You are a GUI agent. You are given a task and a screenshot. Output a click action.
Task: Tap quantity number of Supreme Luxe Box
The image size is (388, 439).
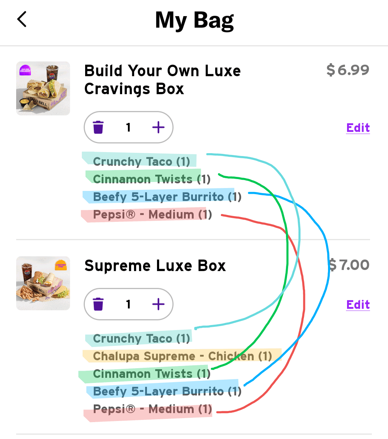pyautogui.click(x=128, y=304)
